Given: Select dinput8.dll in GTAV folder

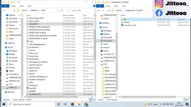Looking at the screenshot, I should coord(33,24).
